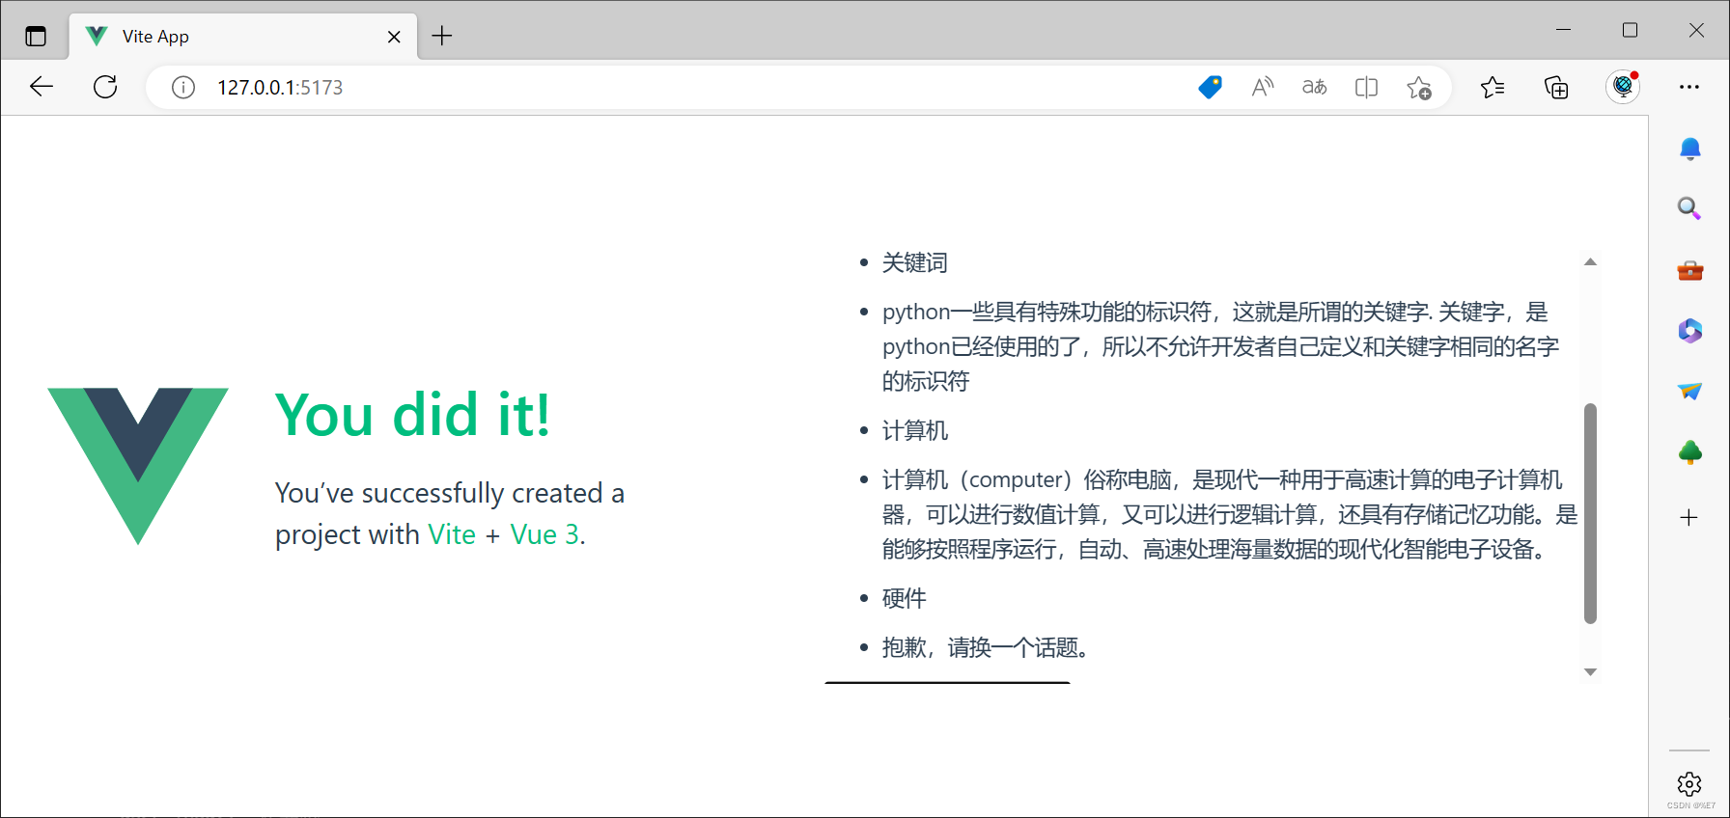Open the browser profile avatar

1623,87
